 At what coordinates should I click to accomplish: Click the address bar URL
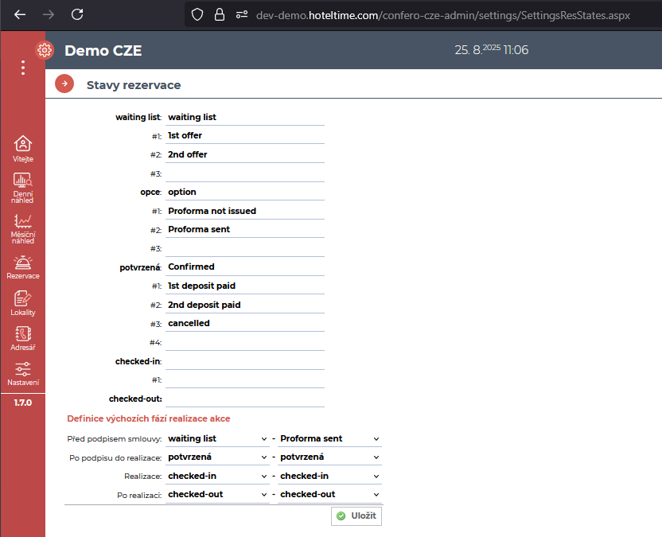point(443,16)
